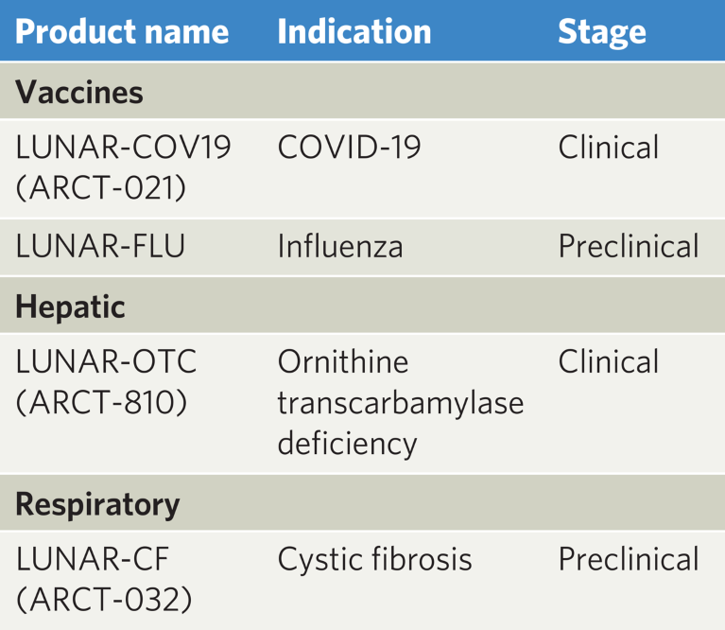Click the Product name column header
The width and height of the screenshot is (725, 630).
122,32
